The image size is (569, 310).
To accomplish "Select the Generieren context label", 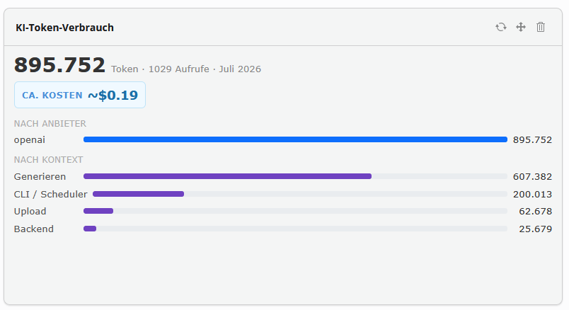I will (x=40, y=176).
